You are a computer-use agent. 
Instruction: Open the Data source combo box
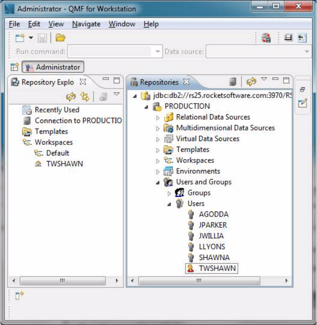[258, 51]
